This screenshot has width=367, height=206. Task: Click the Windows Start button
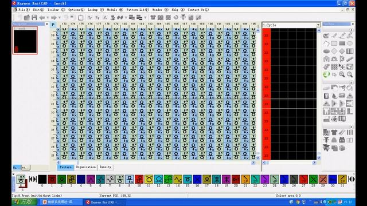pyautogui.click(x=25, y=202)
